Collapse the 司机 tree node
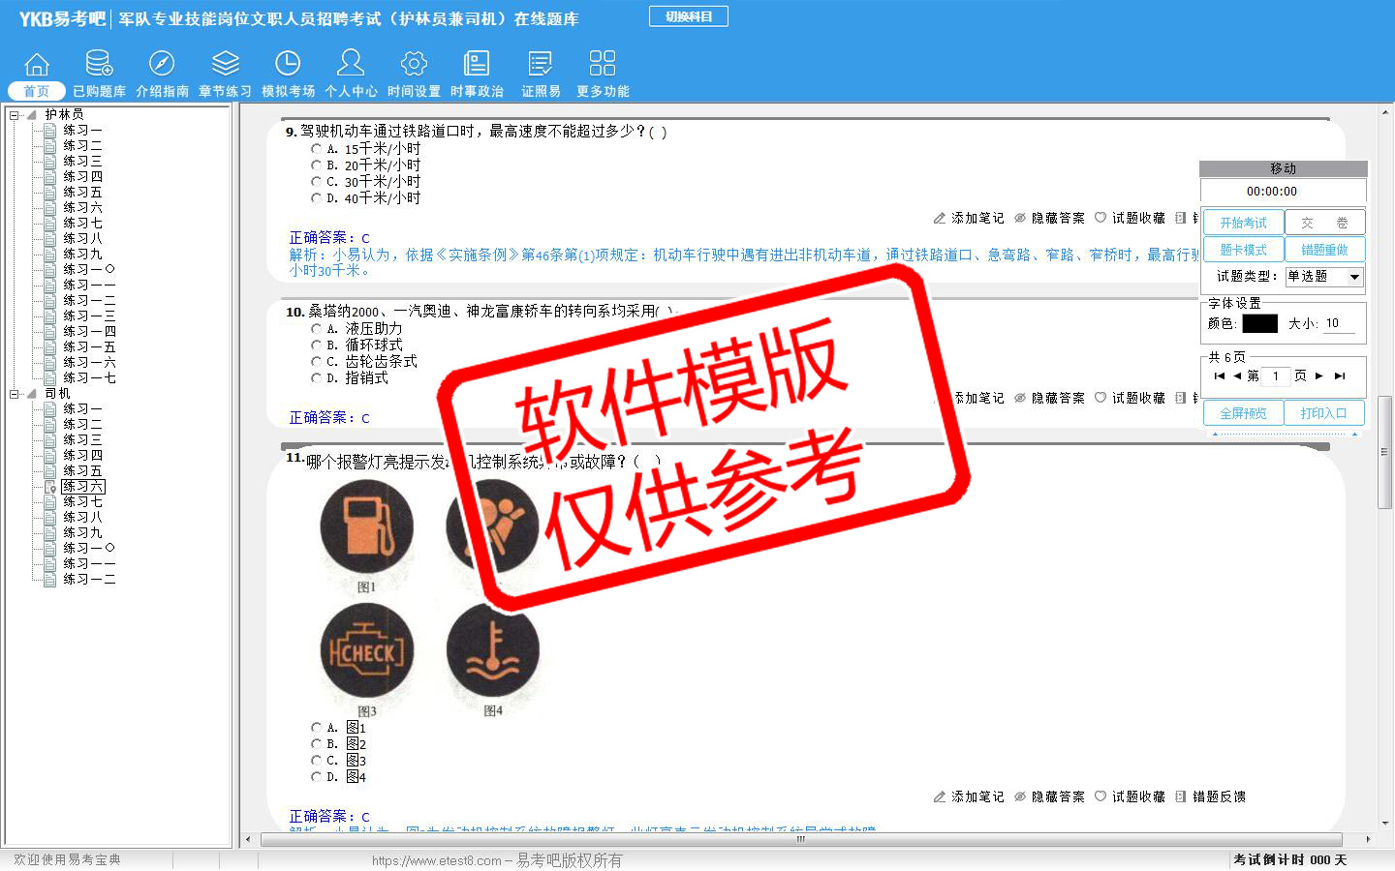The image size is (1395, 871). pyautogui.click(x=15, y=394)
